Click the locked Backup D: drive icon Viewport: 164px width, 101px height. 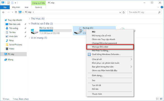pyautogui.click(x=78, y=31)
